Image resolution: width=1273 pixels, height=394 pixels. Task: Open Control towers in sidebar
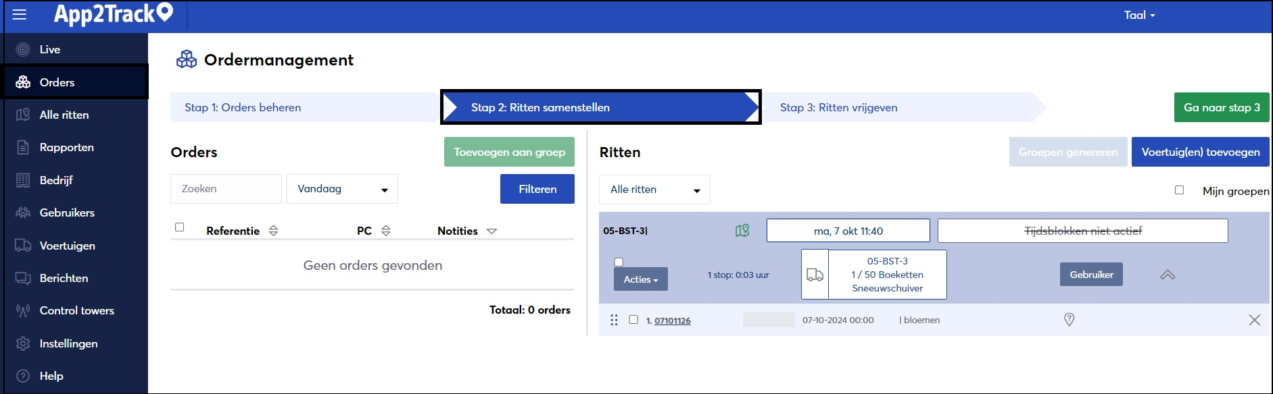point(76,310)
